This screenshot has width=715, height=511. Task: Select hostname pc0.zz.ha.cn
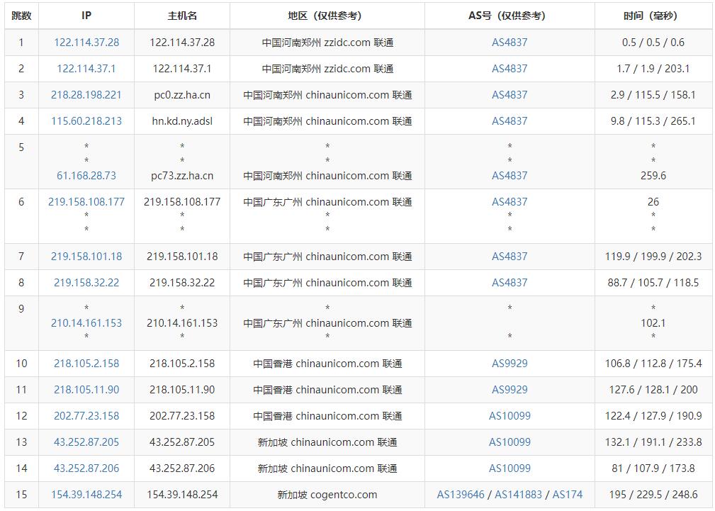(x=182, y=95)
